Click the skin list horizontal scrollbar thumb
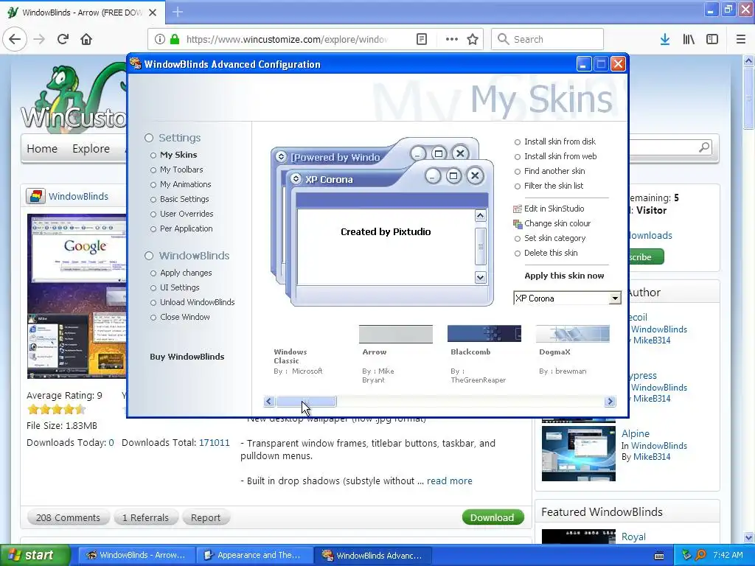This screenshot has height=566, width=755. (x=306, y=402)
